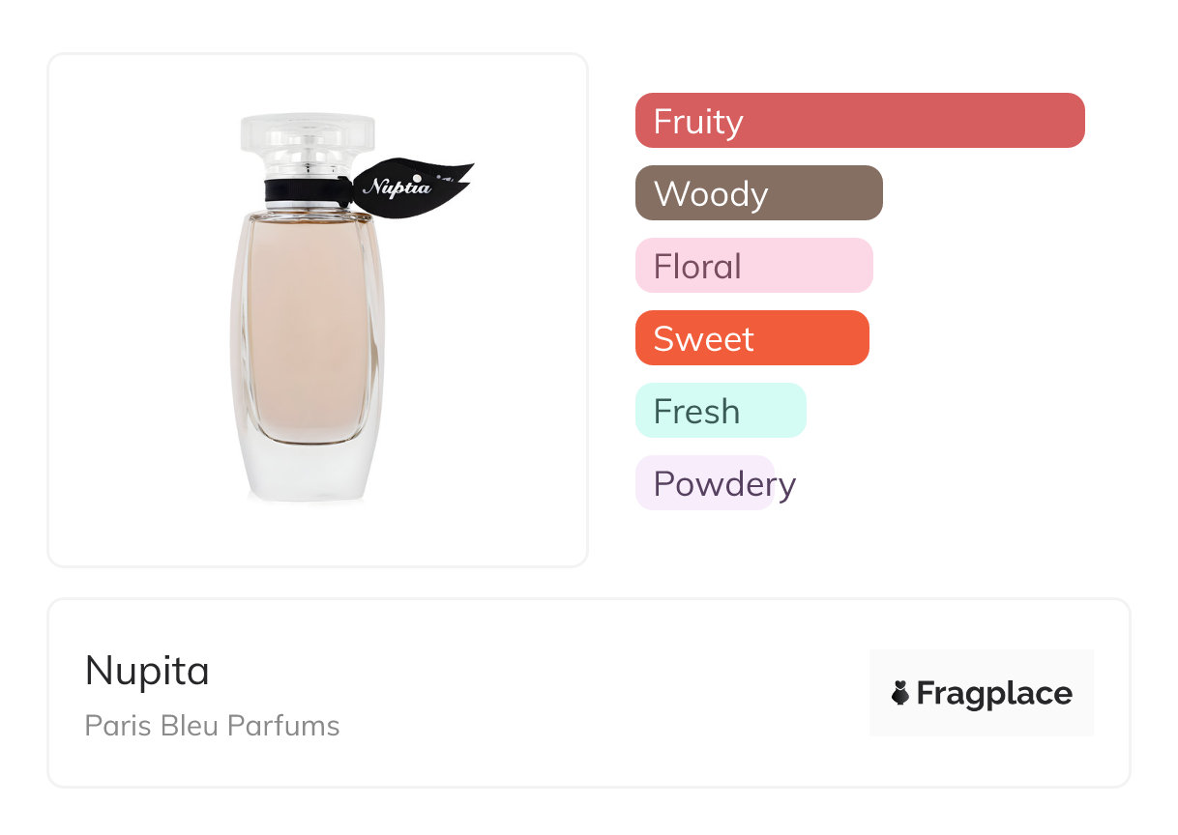Click the Nupita perfume name

[x=147, y=671]
